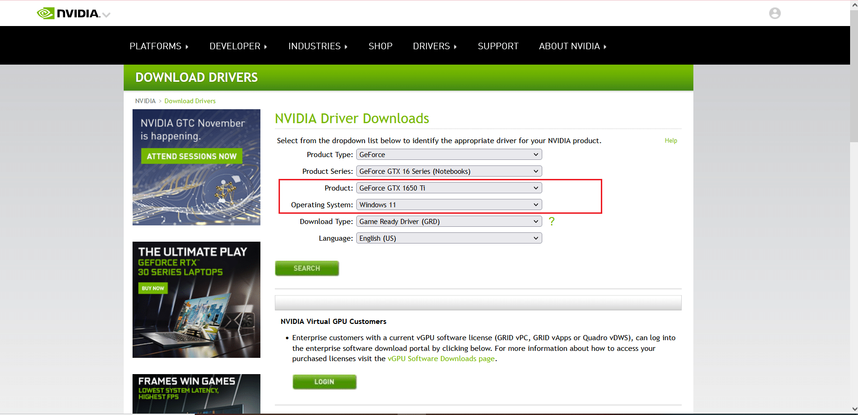Go to the SUPPORT page
The height and width of the screenshot is (415, 858).
coord(498,46)
